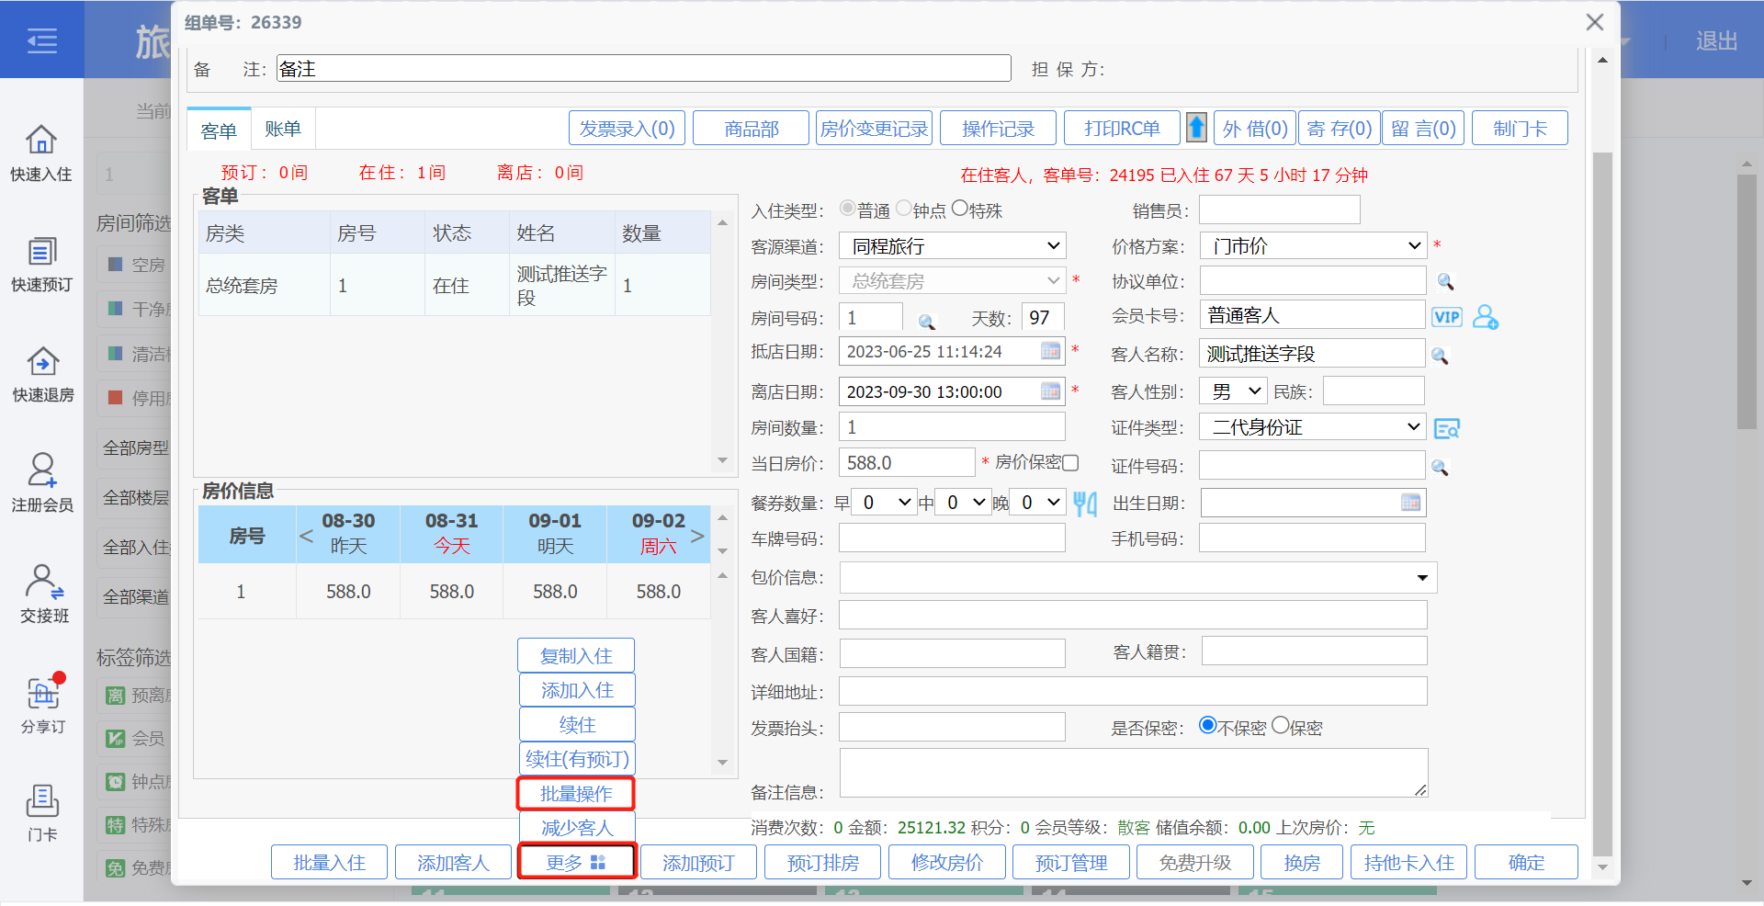Click 确定 button

[1526, 862]
